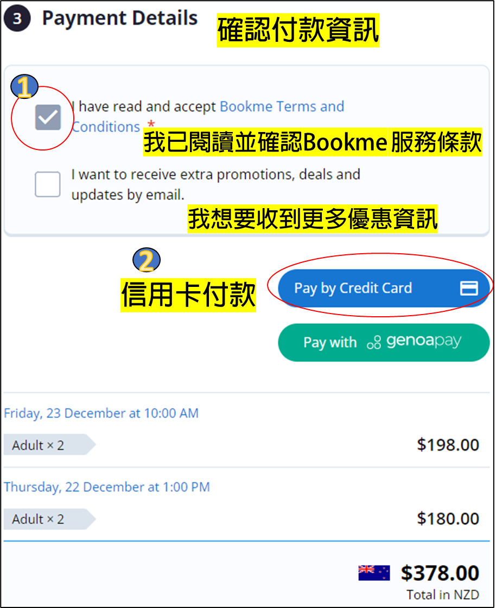Click the $198.00 price

click(x=448, y=445)
